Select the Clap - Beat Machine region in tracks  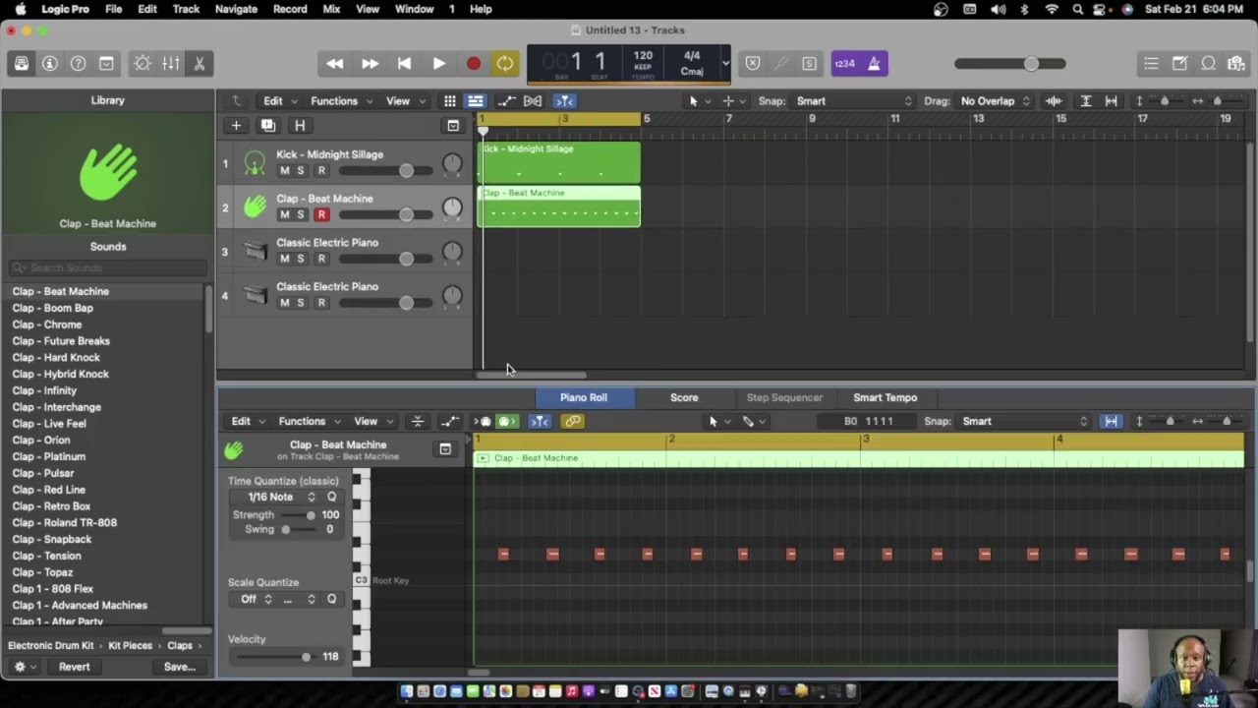click(x=559, y=207)
